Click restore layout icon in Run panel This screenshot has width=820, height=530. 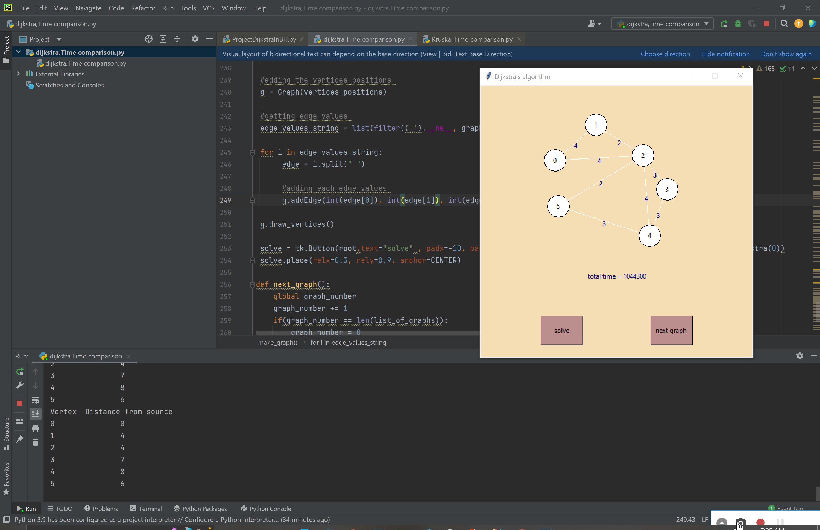(x=20, y=421)
